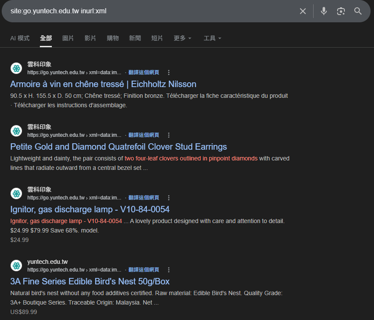Open image search with the camera lens icon
This screenshot has width=374, height=320.
(x=341, y=11)
